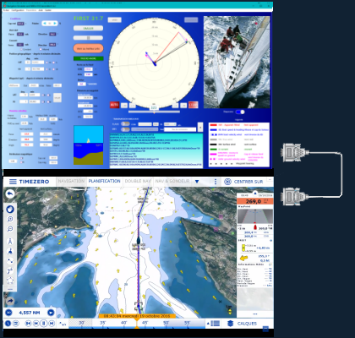Screen dimensions: 355x338
Task: Select the second longitude hemisphere radio
Action: coord(54,68)
